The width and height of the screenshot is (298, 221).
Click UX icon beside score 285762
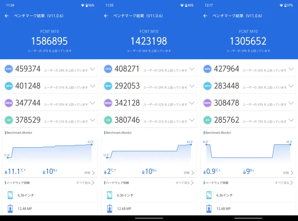click(x=208, y=120)
